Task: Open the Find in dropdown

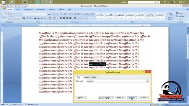Action: coord(120,98)
